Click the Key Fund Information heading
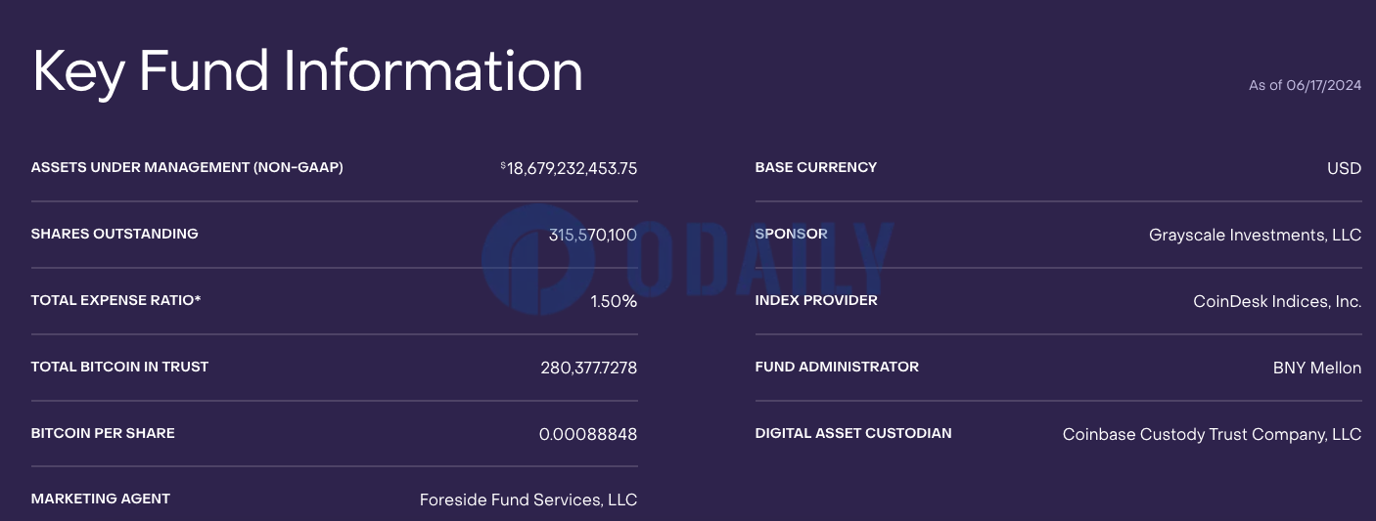The image size is (1376, 521). pos(307,71)
